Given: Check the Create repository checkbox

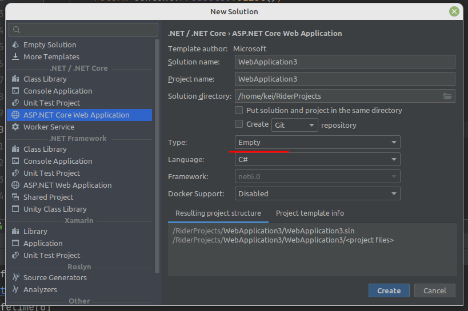Looking at the screenshot, I should pyautogui.click(x=239, y=124).
